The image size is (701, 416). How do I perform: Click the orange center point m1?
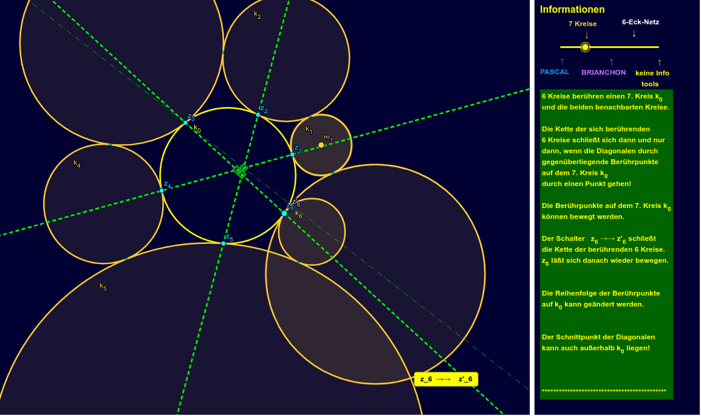coord(321,145)
